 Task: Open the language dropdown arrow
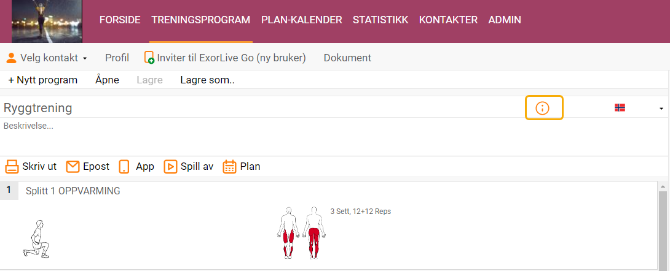661,109
